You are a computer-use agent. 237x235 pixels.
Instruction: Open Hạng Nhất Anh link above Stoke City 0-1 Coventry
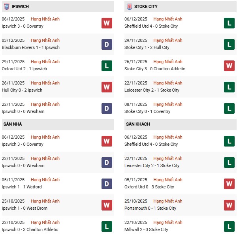168,104
